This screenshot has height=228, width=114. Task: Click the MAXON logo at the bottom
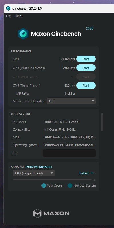(51, 213)
